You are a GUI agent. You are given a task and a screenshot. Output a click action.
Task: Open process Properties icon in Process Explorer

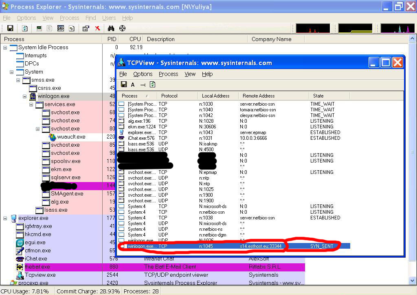86,28
